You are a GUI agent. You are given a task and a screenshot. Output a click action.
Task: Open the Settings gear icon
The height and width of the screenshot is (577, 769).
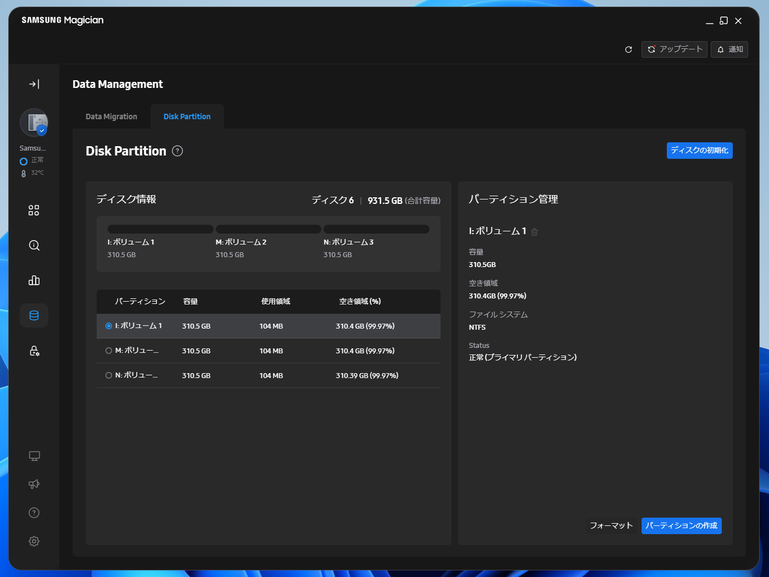coord(34,541)
